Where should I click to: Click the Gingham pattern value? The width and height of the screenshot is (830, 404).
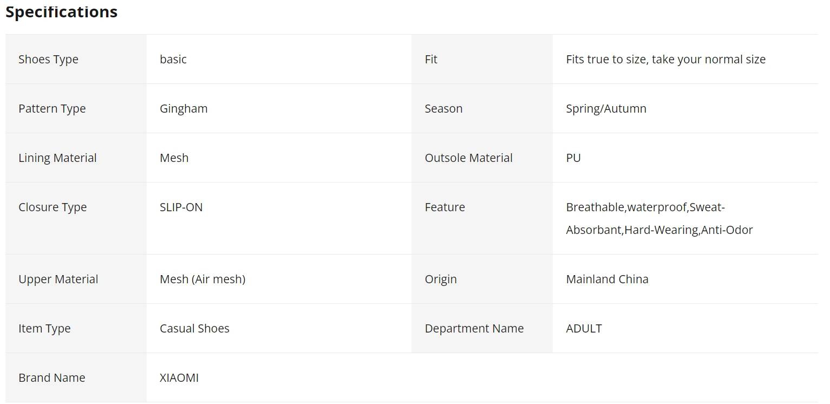(x=184, y=108)
